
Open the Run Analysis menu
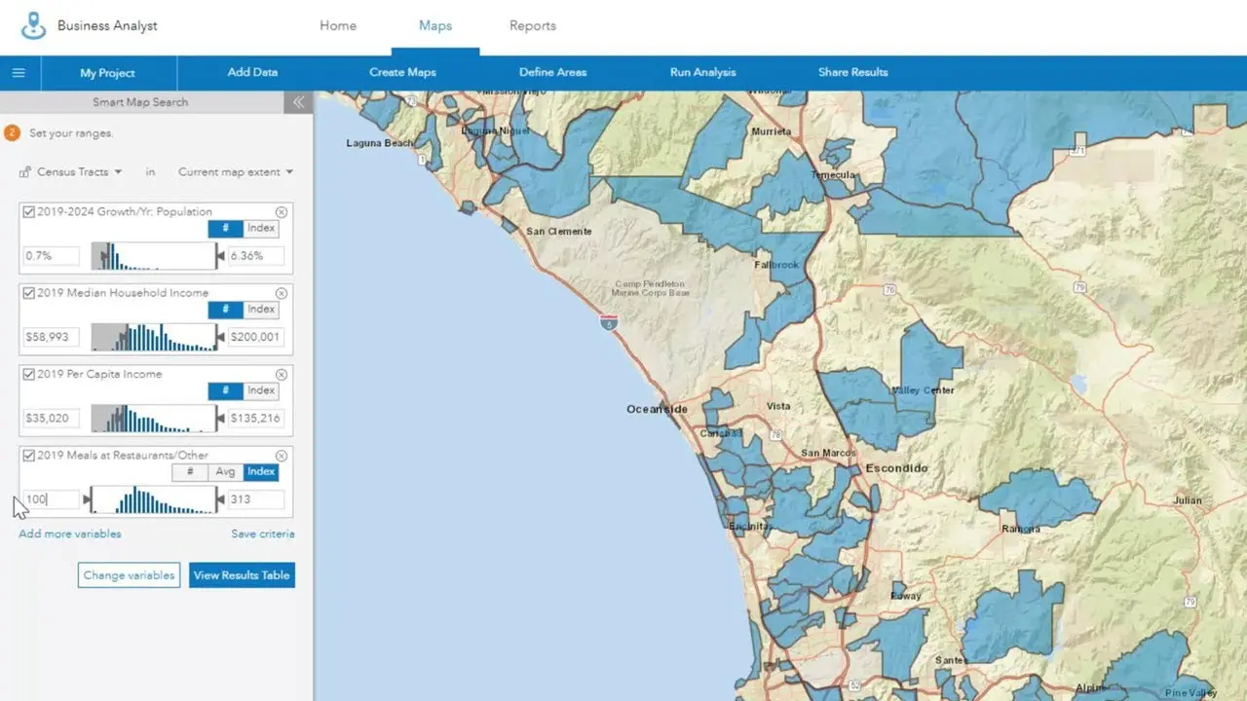tap(702, 72)
